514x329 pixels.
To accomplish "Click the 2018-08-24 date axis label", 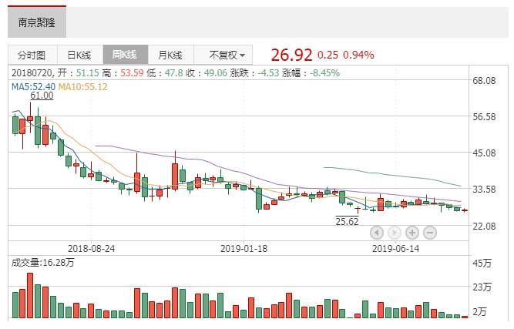I will coord(91,249).
